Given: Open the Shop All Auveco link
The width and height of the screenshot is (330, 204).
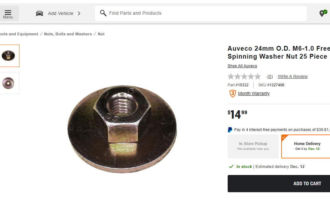Looking at the screenshot, I should [x=242, y=66].
